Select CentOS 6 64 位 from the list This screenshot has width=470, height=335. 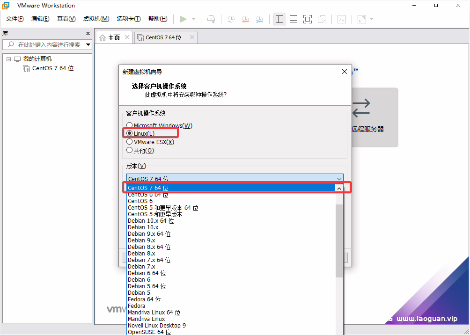(147, 194)
